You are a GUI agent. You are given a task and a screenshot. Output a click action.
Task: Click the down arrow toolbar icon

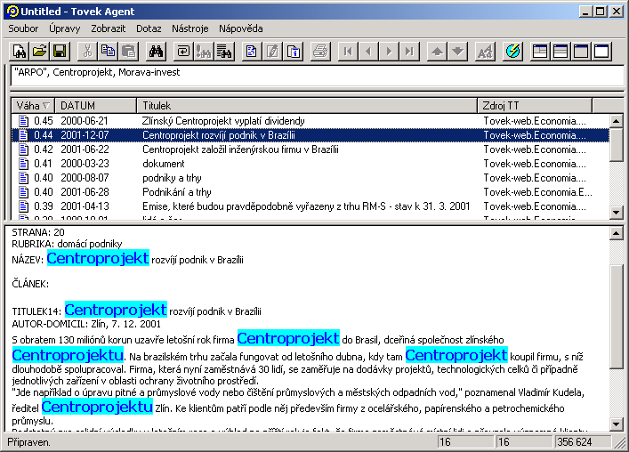coord(457,52)
